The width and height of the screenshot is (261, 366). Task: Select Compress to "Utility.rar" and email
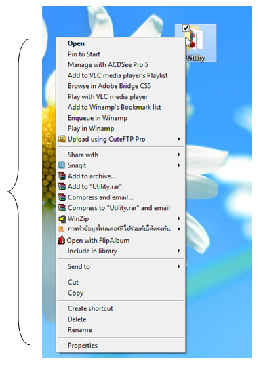point(121,208)
